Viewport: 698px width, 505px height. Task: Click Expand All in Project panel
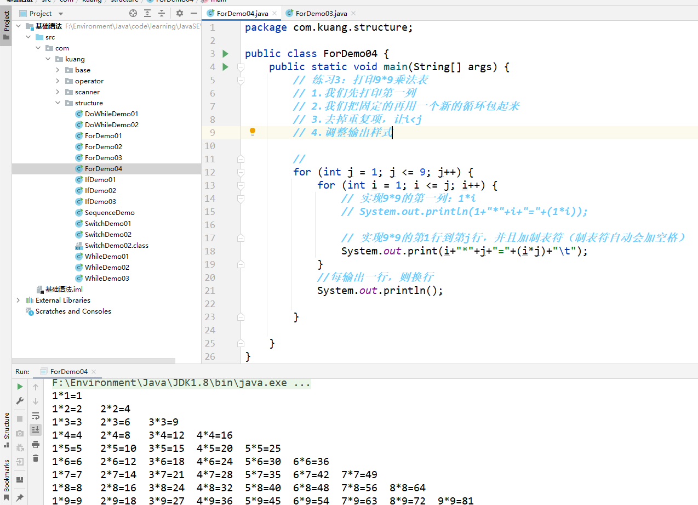148,13
